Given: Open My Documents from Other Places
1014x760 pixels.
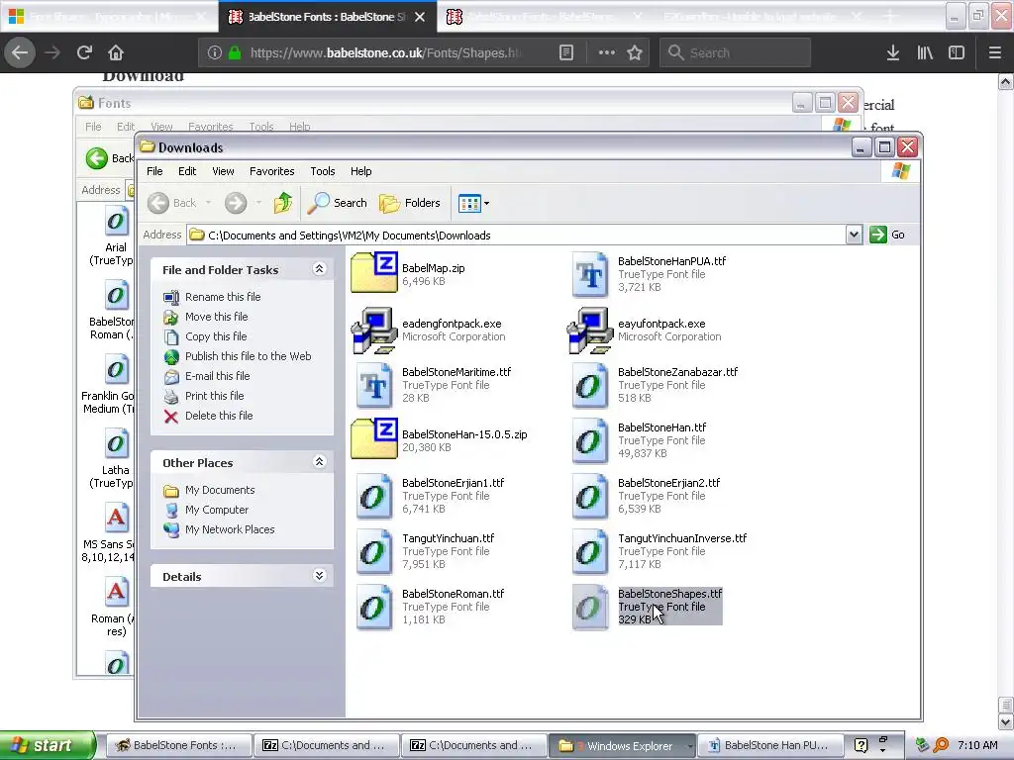Looking at the screenshot, I should (x=210, y=490).
